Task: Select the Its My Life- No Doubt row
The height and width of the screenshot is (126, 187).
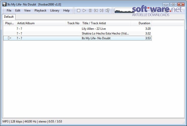Action: pyautogui.click(x=77, y=38)
